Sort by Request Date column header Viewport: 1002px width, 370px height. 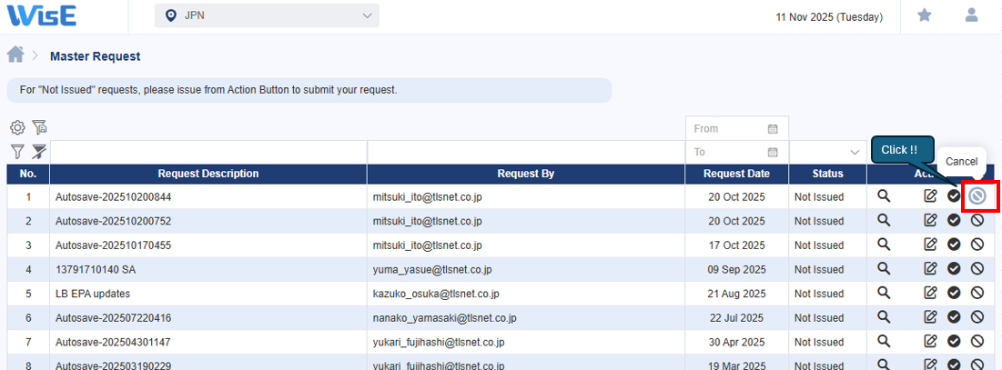click(x=736, y=174)
